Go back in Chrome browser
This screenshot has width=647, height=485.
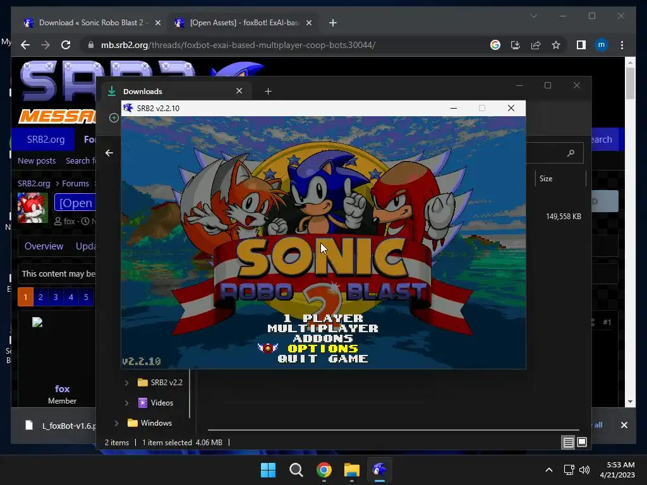25,45
